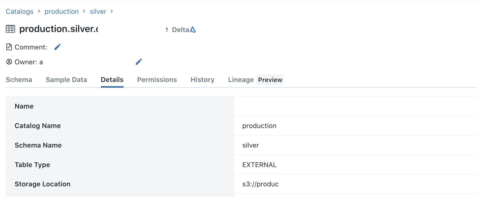Click the chevron between production and silver
Image resolution: width=477 pixels, height=197 pixels.
pos(84,11)
